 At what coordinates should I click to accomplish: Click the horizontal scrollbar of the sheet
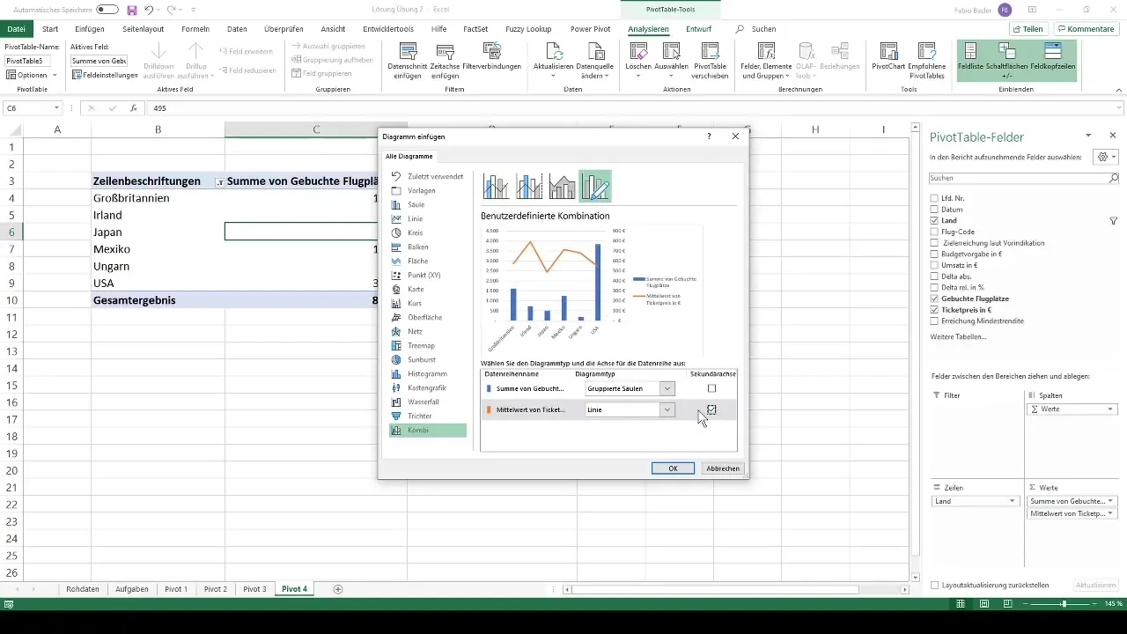coord(715,589)
